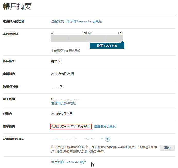
Task: Click the 本月使用量 row label
Action: point(11,34)
